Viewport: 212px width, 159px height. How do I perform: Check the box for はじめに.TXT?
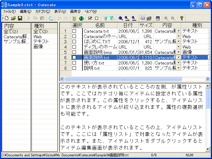[x=74, y=42]
